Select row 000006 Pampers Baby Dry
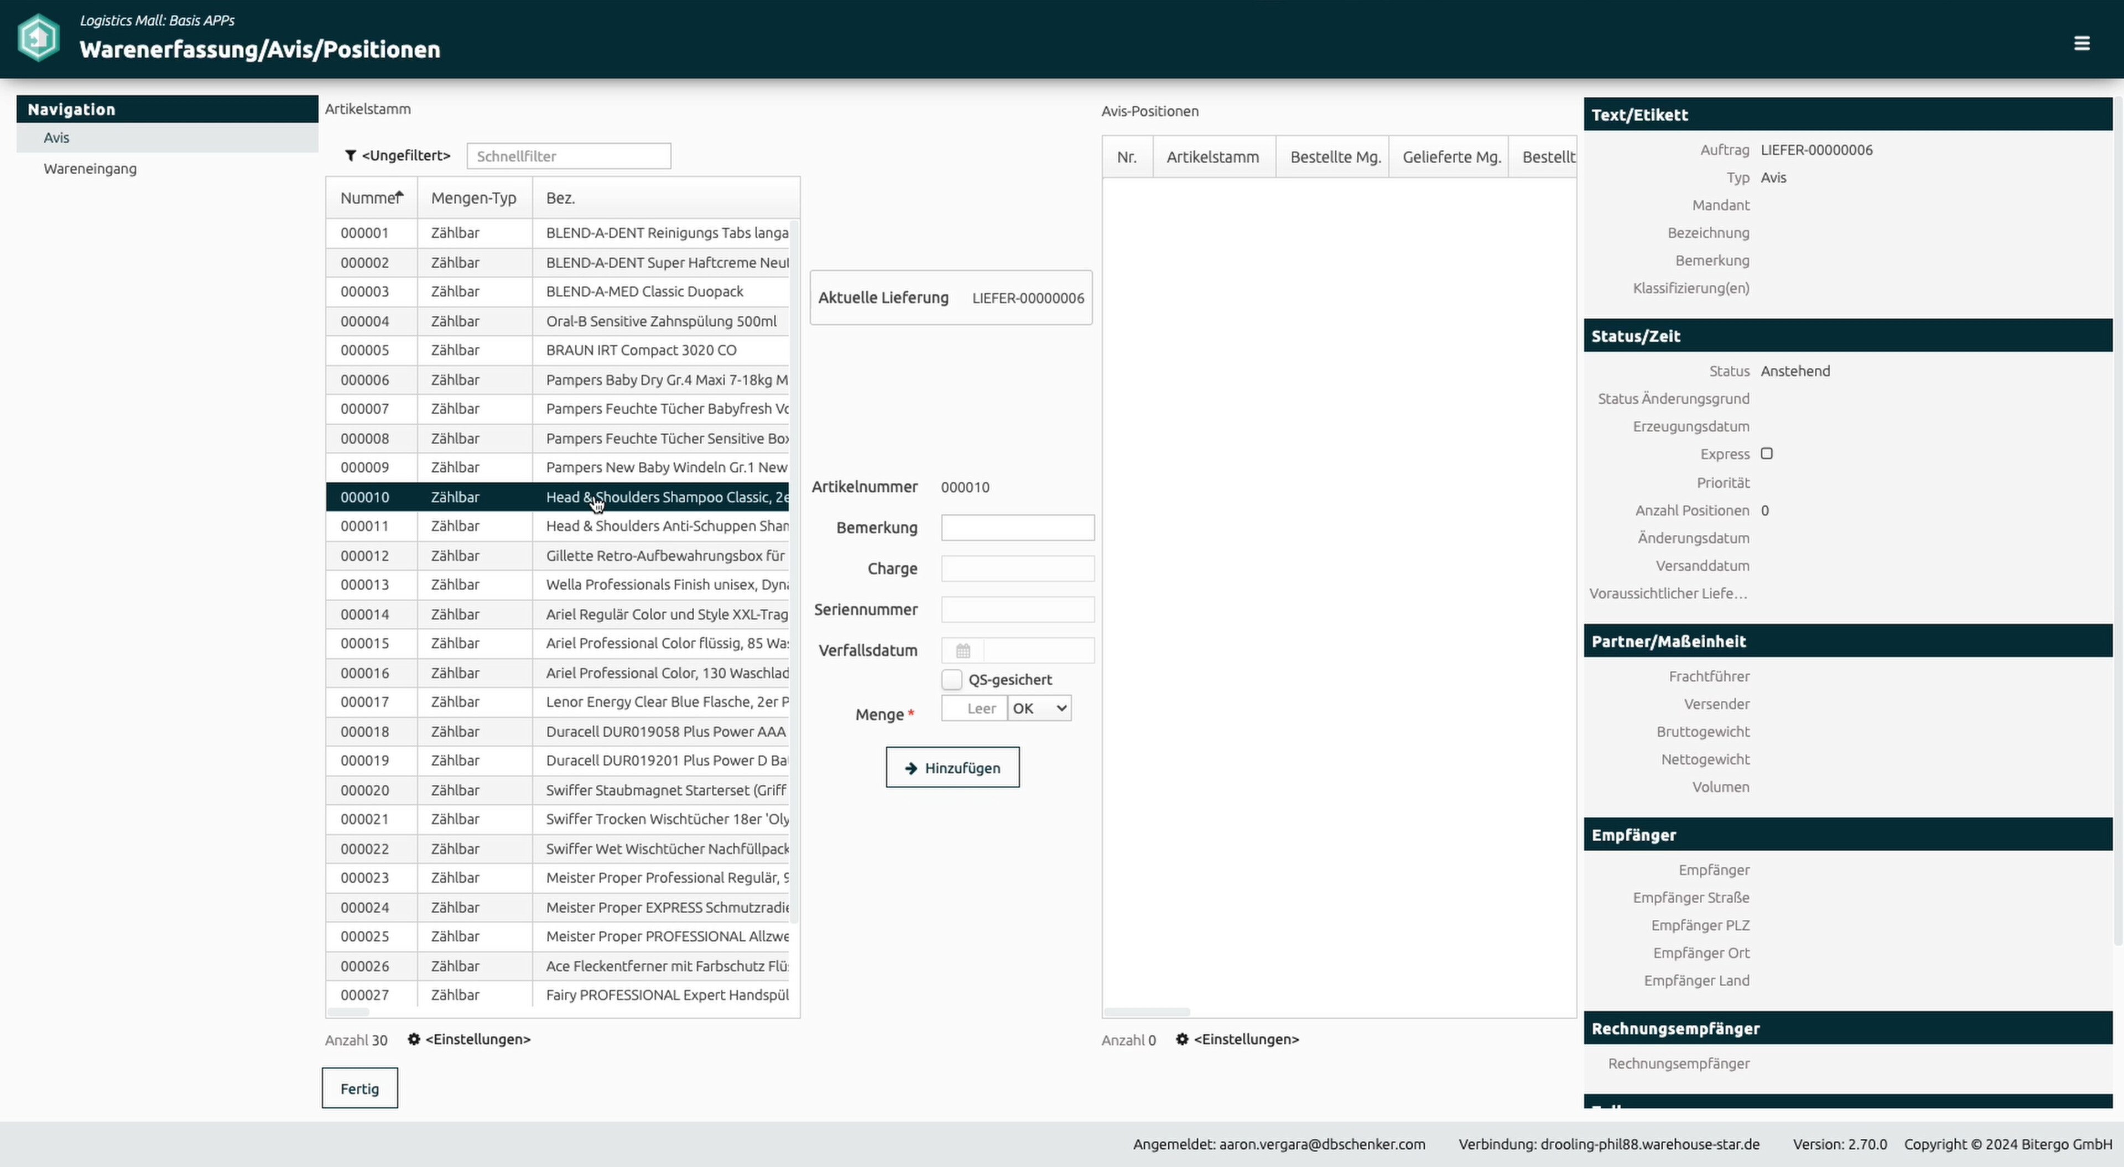 tap(558, 379)
